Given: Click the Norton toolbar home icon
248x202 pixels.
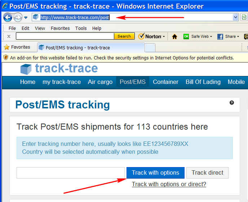Looking at the screenshot, I should pos(174,37).
